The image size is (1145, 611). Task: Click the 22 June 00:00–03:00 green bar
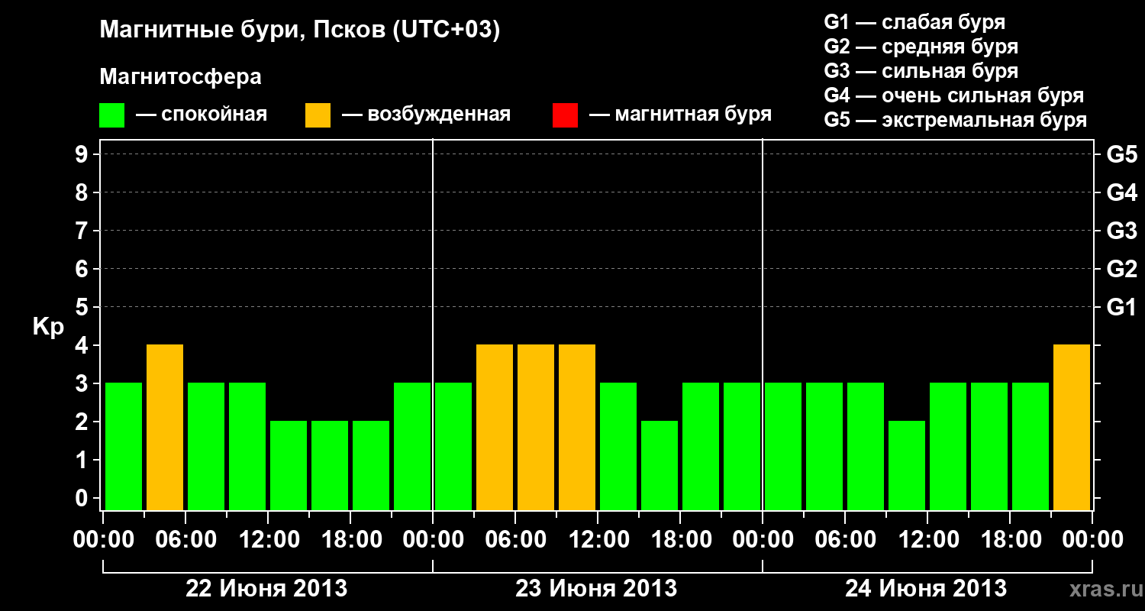(x=124, y=446)
